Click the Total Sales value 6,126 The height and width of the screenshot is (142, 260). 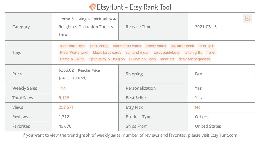64,98
